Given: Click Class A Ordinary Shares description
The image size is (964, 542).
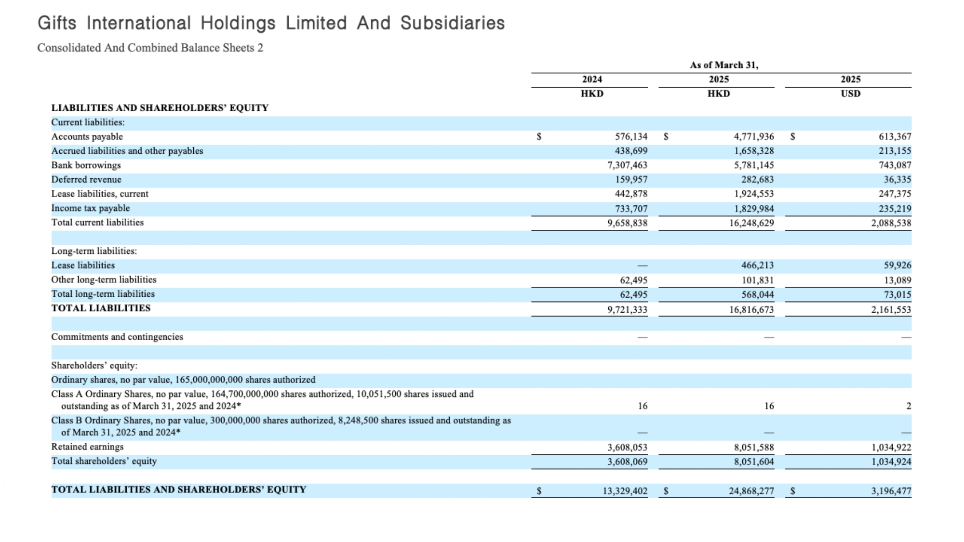Looking at the screenshot, I should click(263, 400).
